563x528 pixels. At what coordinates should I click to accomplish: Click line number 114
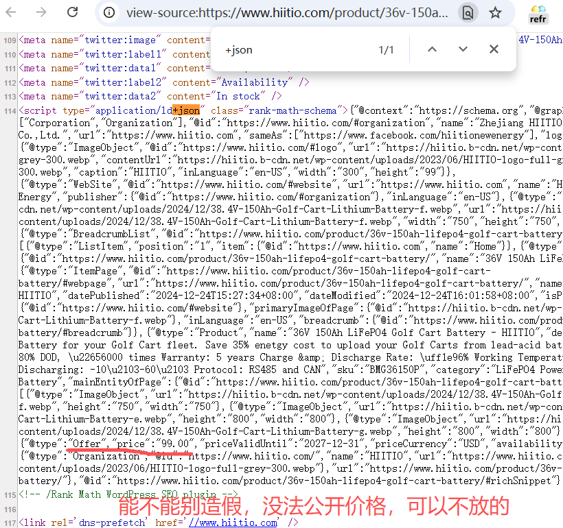click(10, 111)
